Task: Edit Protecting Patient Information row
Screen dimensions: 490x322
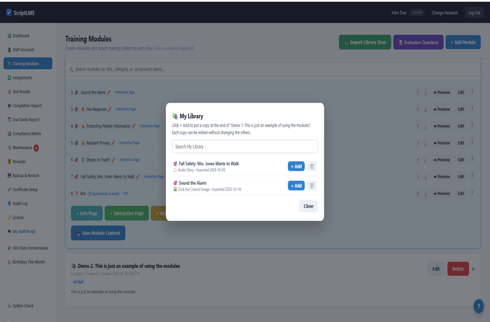Action: coord(461,126)
